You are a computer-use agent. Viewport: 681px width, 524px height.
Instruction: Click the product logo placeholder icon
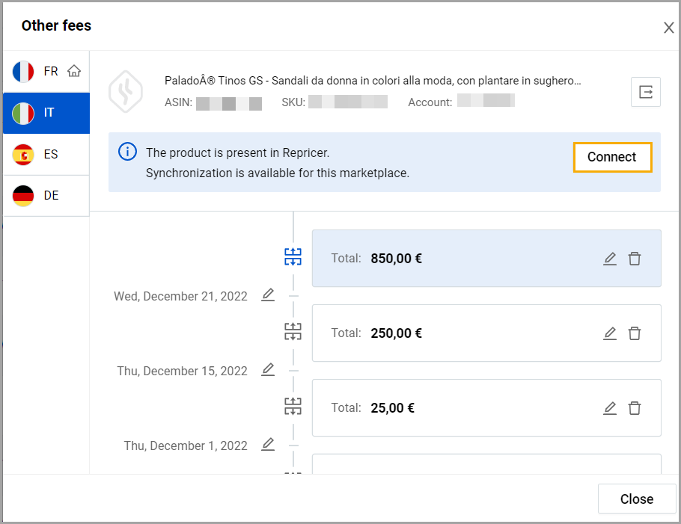[126, 91]
